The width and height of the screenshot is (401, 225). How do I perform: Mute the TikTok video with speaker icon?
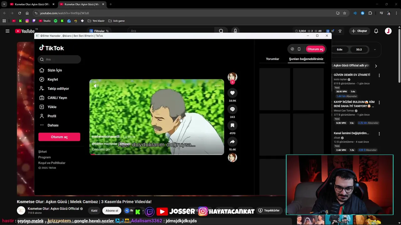[x=96, y=86]
